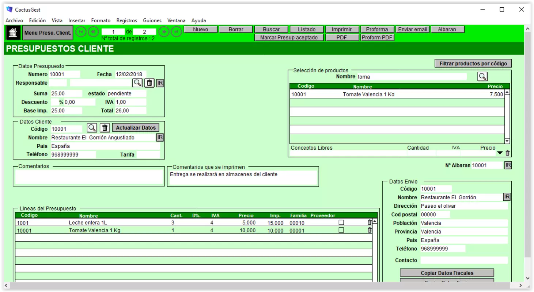Click Fecha field 12/02/2018
Image resolution: width=534 pixels, height=292 pixels.
pos(131,74)
